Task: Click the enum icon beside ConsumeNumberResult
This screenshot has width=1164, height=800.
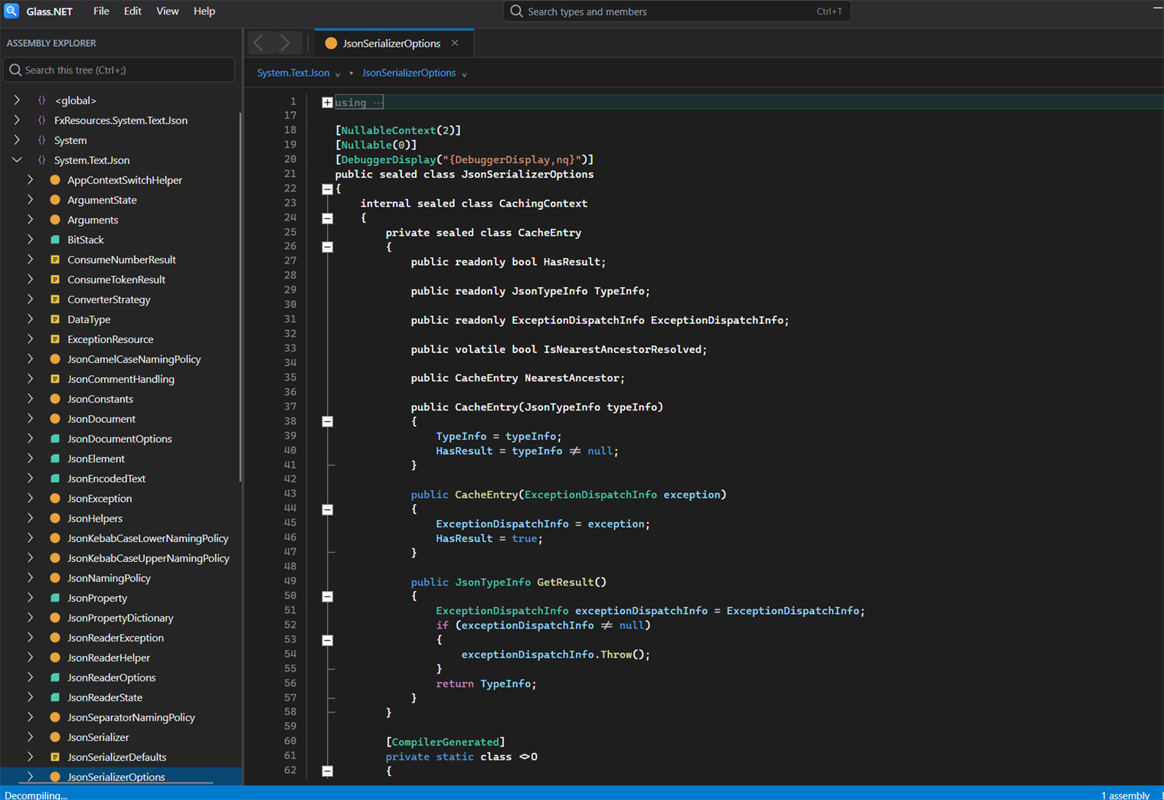Action: (x=55, y=260)
